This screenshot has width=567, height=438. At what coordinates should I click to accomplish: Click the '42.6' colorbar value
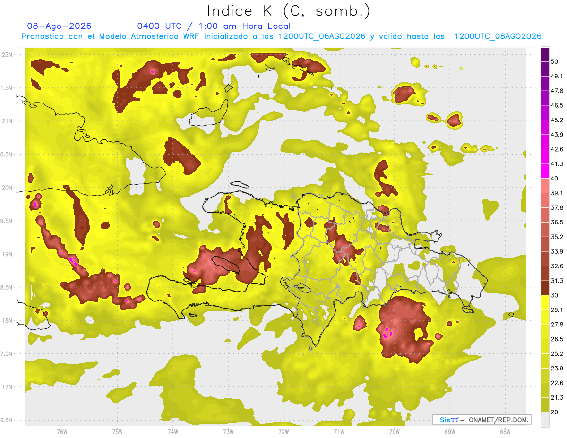558,149
